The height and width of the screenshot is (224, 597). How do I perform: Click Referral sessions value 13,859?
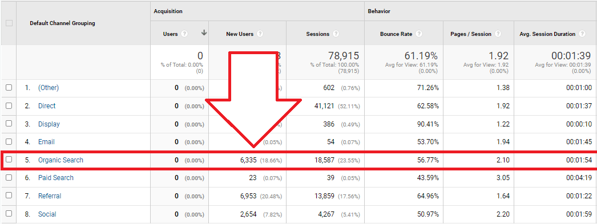coord(324,196)
